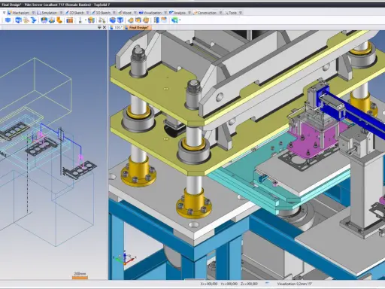
Task: Switch to the Tools ribbon tab
Action: tap(231, 13)
